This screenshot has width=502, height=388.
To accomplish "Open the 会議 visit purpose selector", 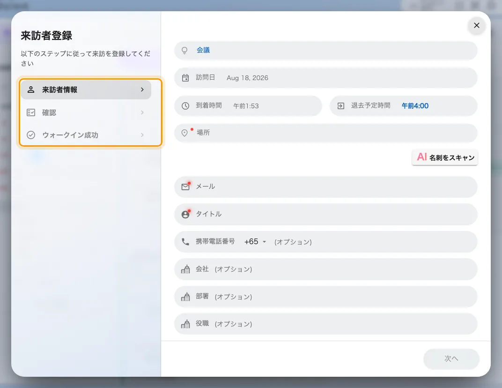I will tap(326, 50).
